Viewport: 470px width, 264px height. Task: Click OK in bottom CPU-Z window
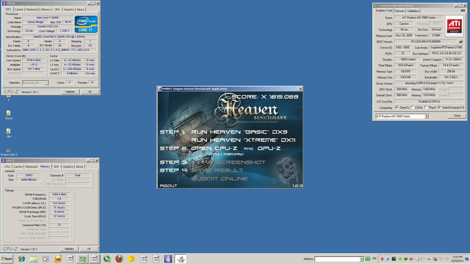pos(89,249)
